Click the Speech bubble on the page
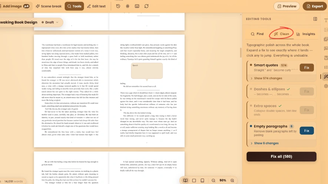328x184 pixels. point(147,71)
